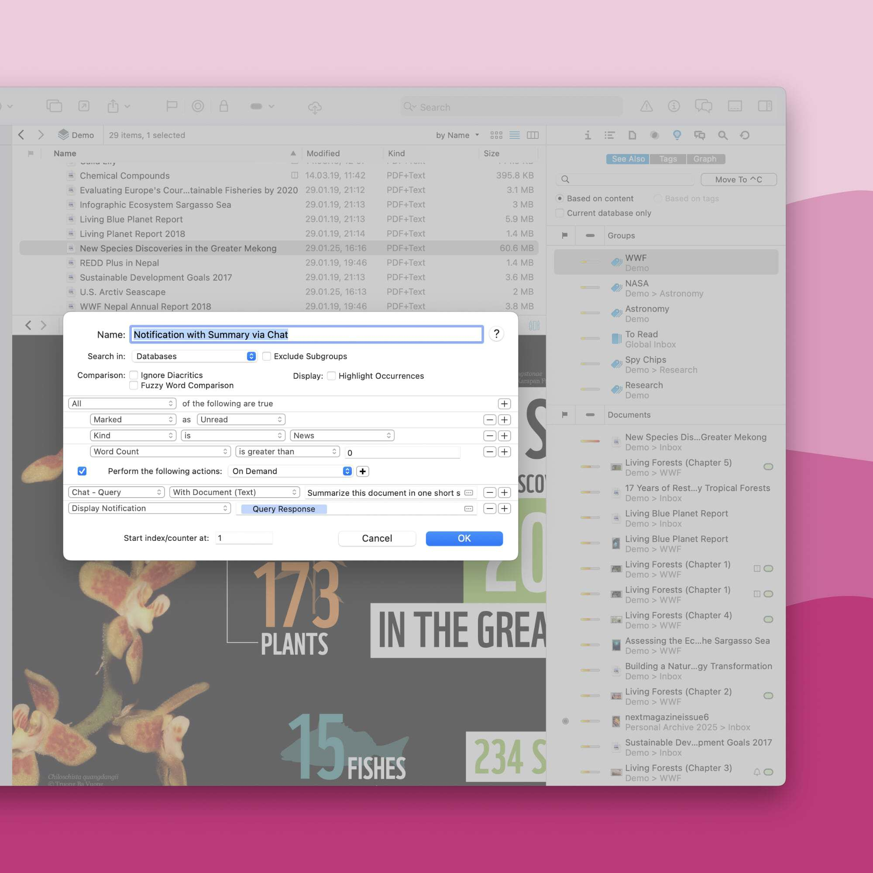Click the warning triangle icon in toolbar

(x=646, y=106)
